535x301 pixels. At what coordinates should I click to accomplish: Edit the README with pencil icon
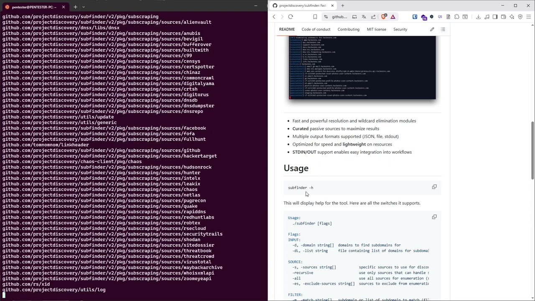432,29
